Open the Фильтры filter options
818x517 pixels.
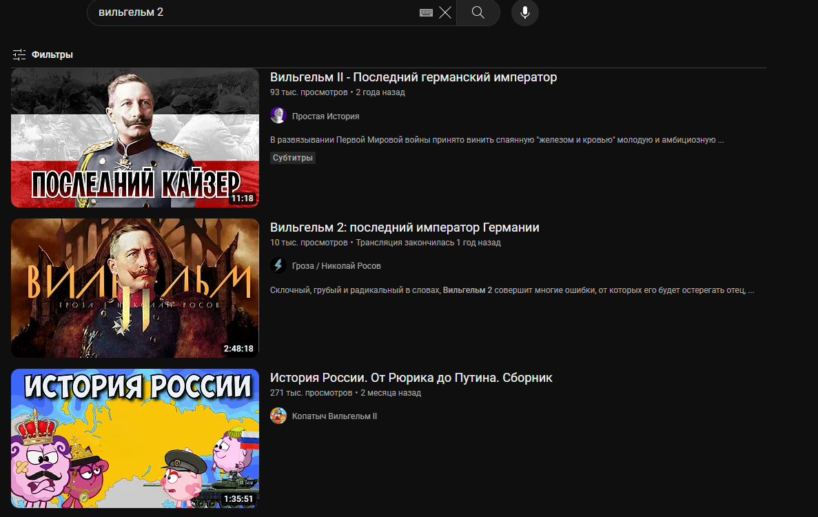43,54
